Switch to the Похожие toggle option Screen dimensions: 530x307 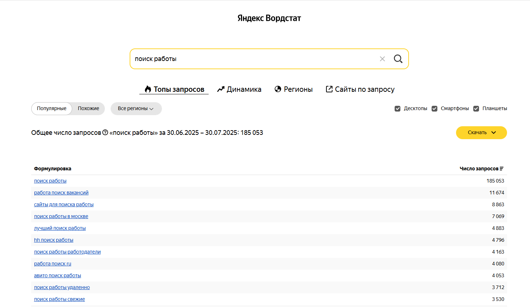88,109
